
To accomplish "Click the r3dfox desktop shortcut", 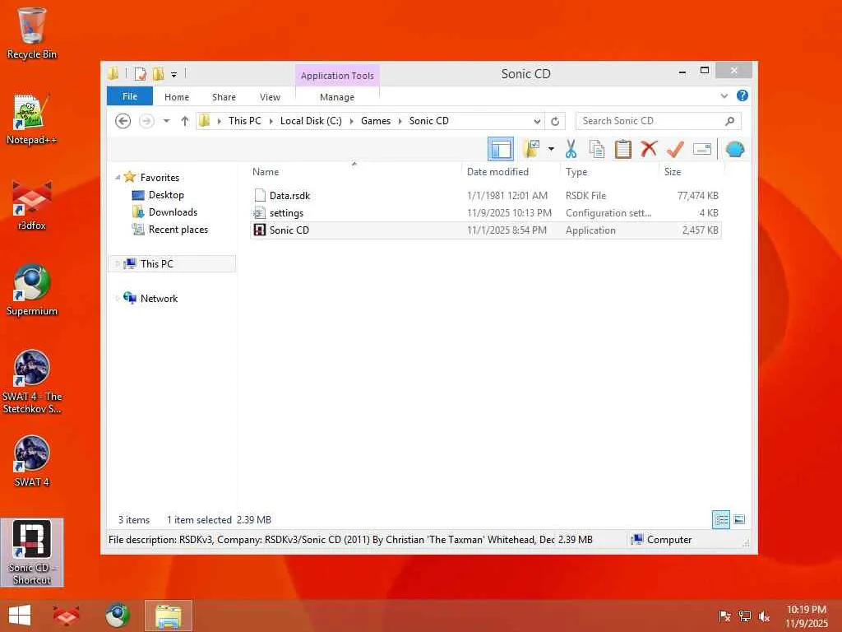I will (x=32, y=205).
